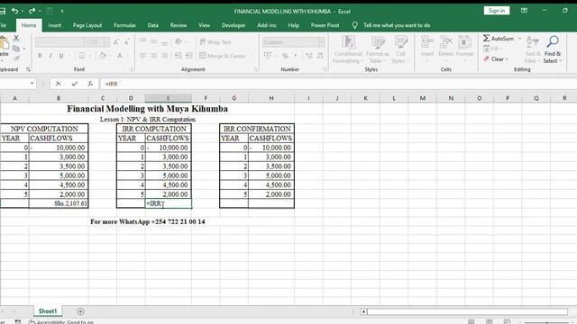Open the Review tab
The image size is (577, 324).
[x=179, y=25]
